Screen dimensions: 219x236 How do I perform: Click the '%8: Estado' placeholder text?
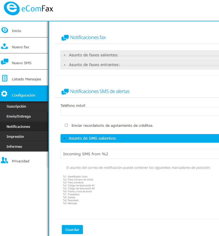(x=69, y=197)
